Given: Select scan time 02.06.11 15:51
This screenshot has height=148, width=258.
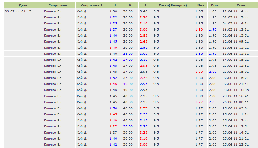Looking at the screenshot, I should pyautogui.click(x=236, y=36).
